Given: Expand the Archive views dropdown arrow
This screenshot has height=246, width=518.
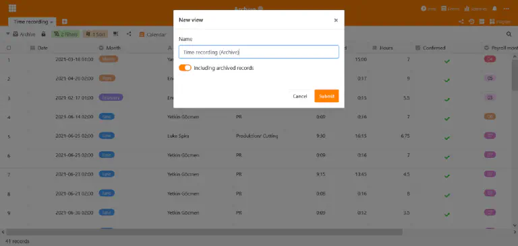Looking at the screenshot, I should tap(8, 34).
